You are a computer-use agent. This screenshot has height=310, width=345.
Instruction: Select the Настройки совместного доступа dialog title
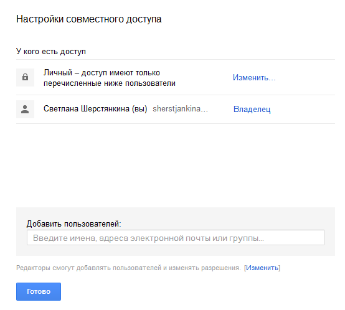pyautogui.click(x=89, y=19)
